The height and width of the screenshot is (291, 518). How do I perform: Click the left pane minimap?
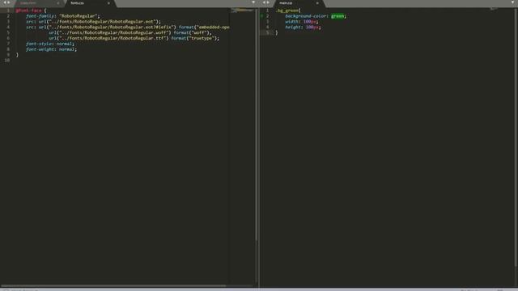[x=242, y=11]
